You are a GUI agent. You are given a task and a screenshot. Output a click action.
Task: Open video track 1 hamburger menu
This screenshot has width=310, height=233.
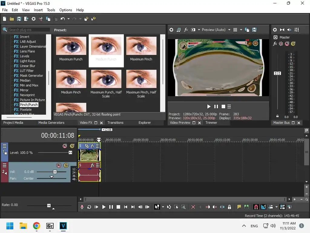[x=4, y=146]
